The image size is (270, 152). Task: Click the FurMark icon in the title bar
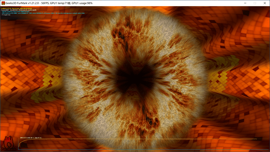[x=3, y=3]
